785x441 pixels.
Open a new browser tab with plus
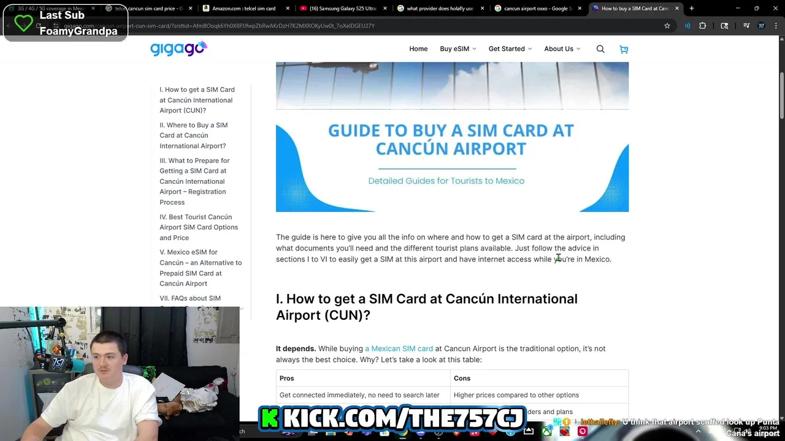pyautogui.click(x=691, y=9)
